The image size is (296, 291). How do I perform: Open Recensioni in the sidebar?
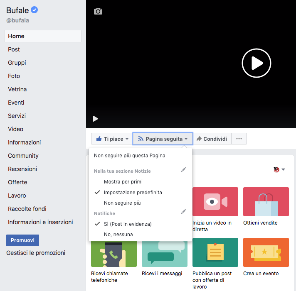[22, 169]
